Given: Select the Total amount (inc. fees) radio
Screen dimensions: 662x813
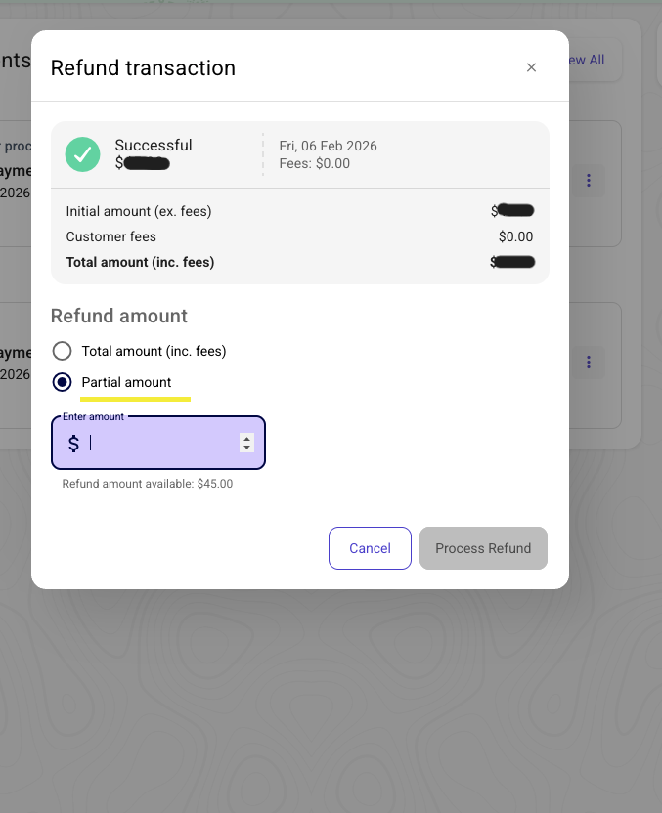Looking at the screenshot, I should tap(63, 351).
